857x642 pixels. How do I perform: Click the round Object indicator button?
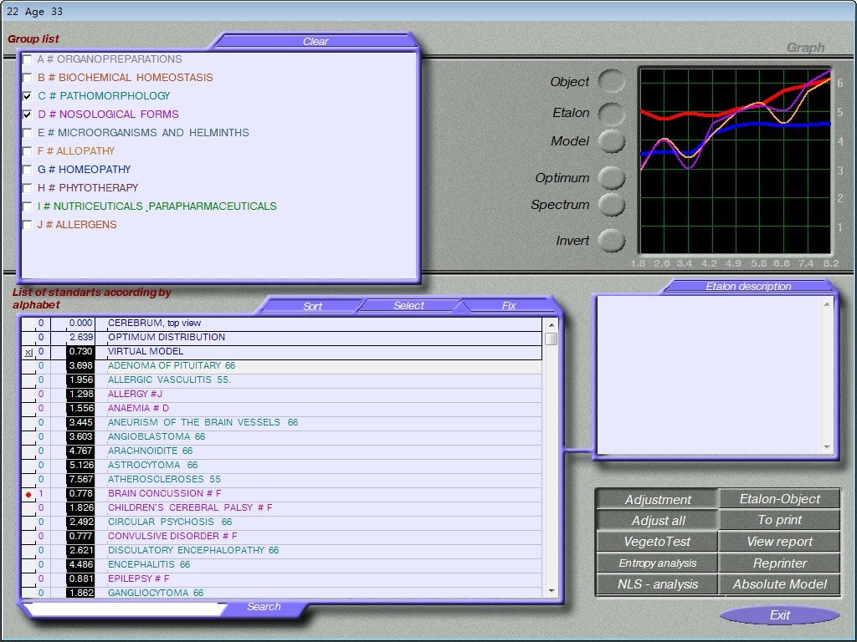point(613,82)
